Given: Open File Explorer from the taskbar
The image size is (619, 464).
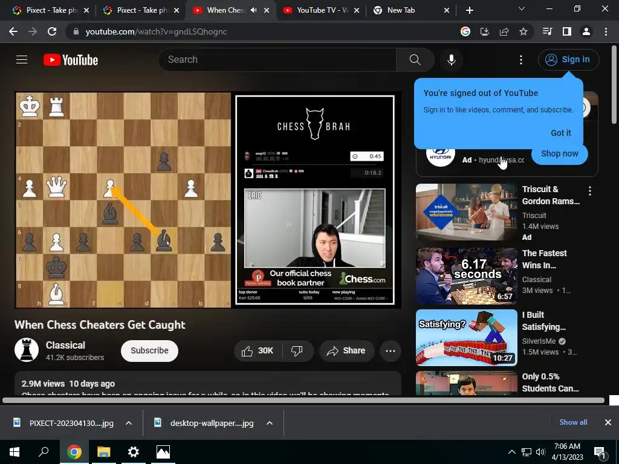Looking at the screenshot, I should click(x=104, y=452).
